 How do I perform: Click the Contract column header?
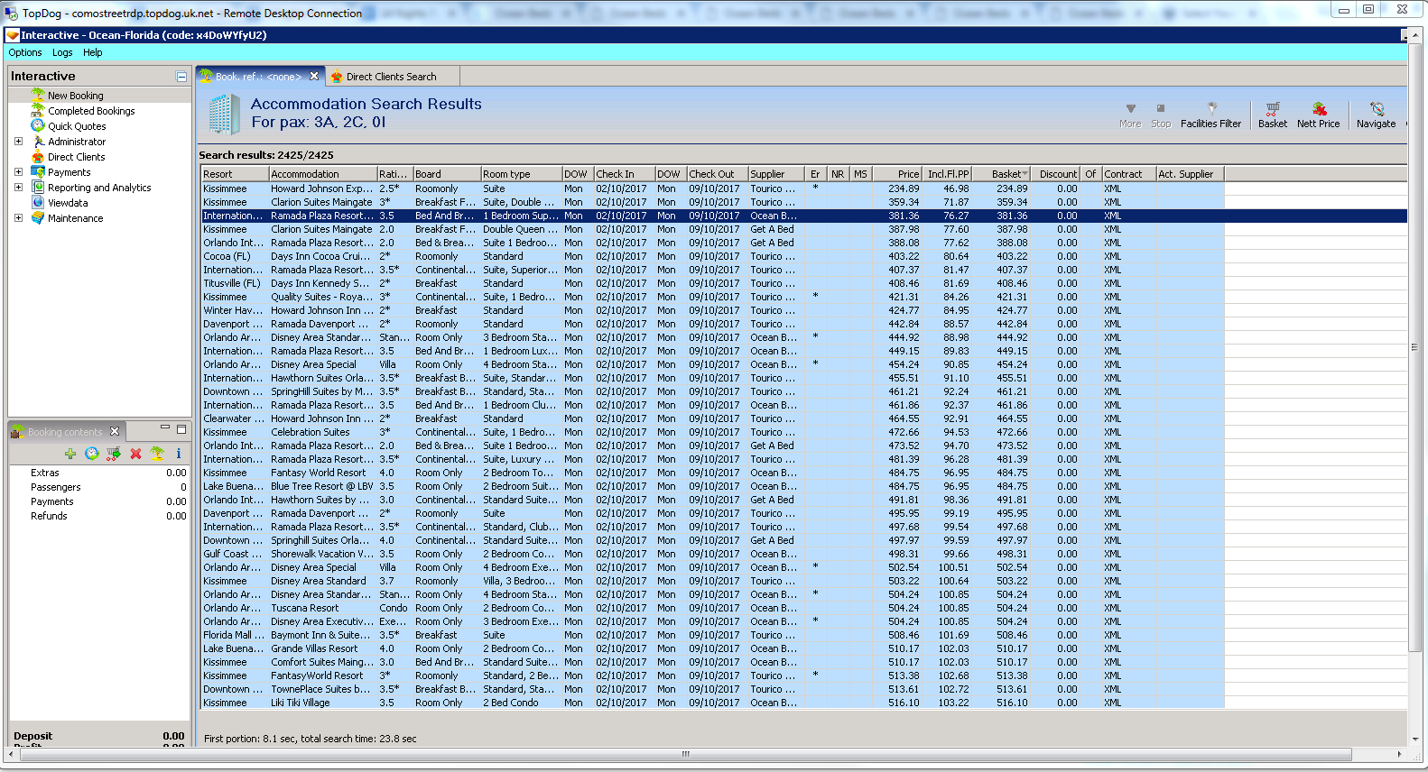click(x=1129, y=174)
